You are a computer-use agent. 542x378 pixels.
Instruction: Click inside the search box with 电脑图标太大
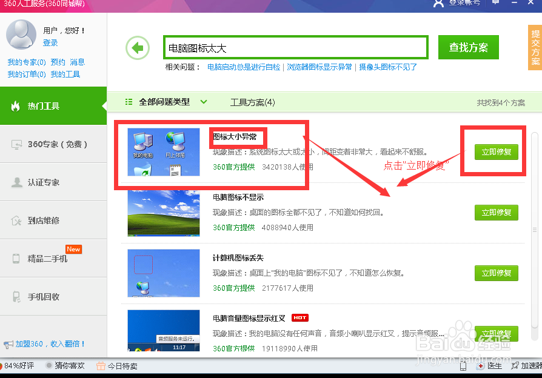[x=296, y=48]
